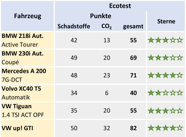Select the Ecotest header title
This screenshot has height=137, width=186.
click(x=120, y=6)
